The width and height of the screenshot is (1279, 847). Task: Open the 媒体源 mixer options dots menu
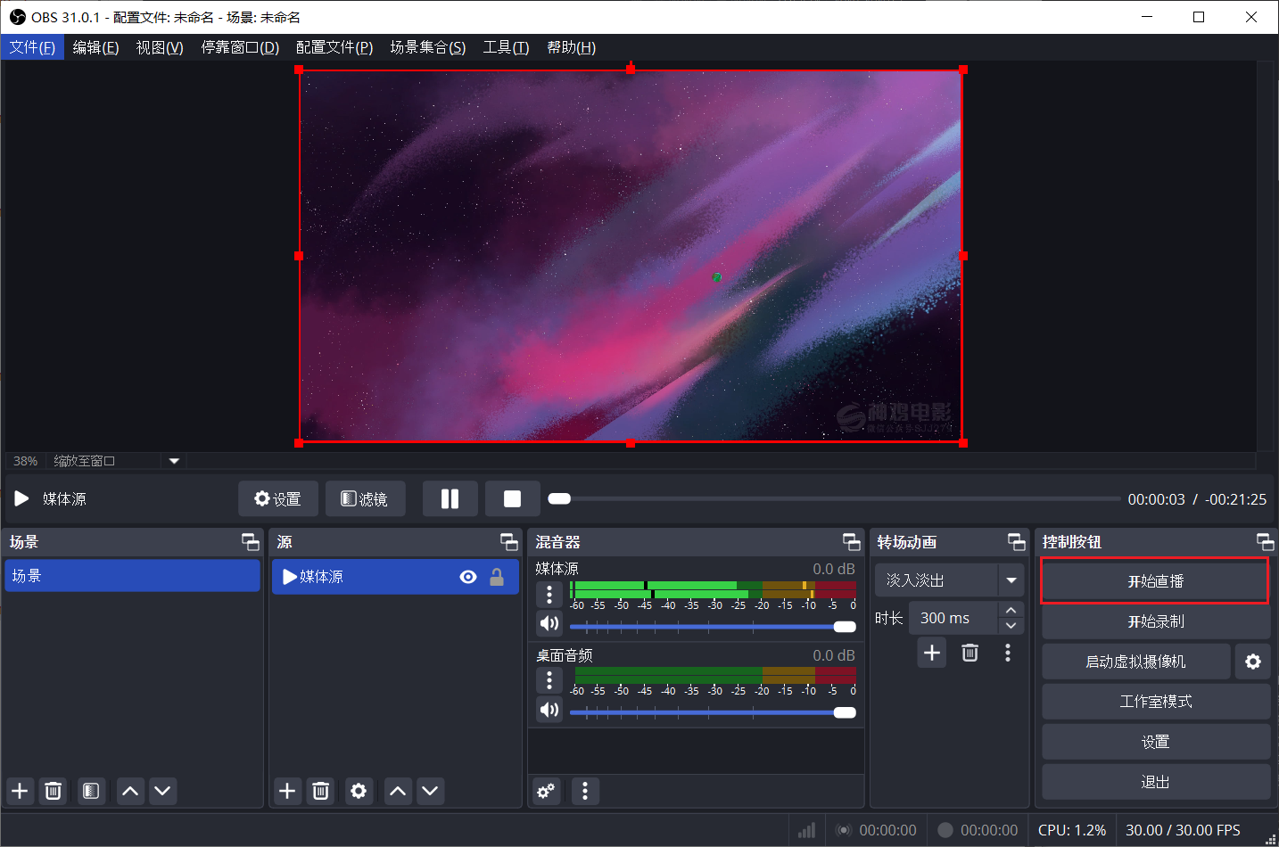pos(549,594)
